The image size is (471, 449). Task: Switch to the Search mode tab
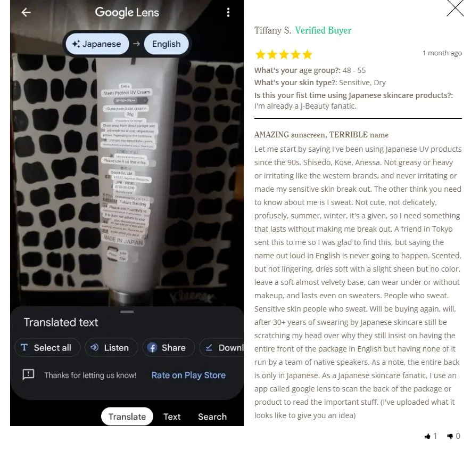coord(212,417)
